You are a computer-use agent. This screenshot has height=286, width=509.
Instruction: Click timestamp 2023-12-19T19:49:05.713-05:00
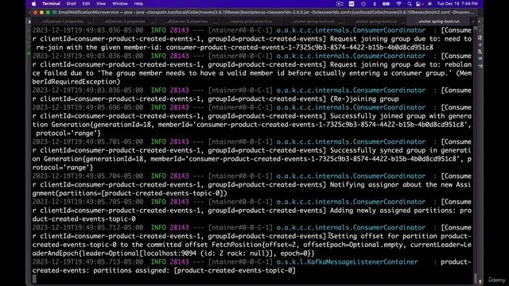pyautogui.click(x=87, y=262)
